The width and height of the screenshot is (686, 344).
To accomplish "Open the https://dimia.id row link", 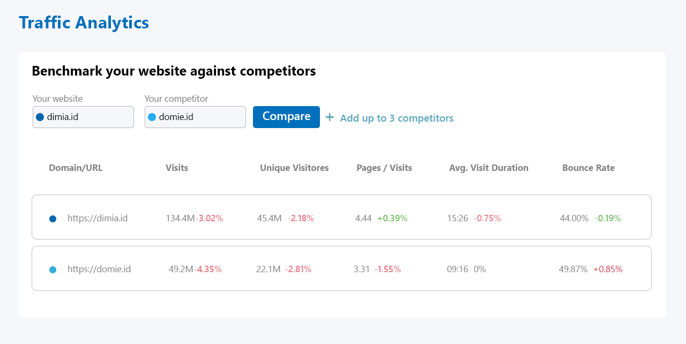I will click(x=98, y=218).
